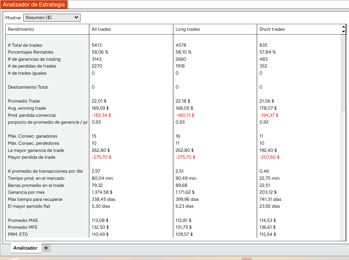Image resolution: width=349 pixels, height=260 pixels.
Task: Select the Promedio MAE row label
Action: click(x=23, y=220)
